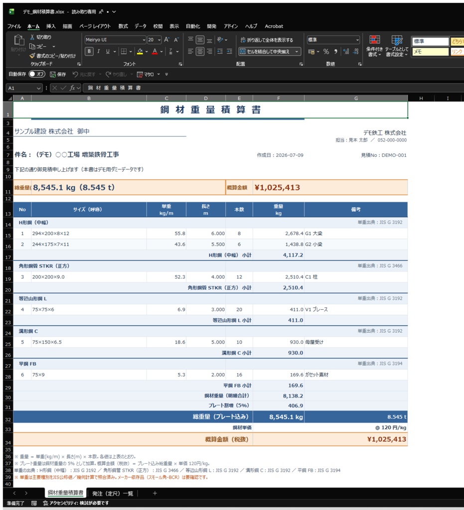
Task: Expand the fill color dropdown arrow
Action: pos(147,51)
